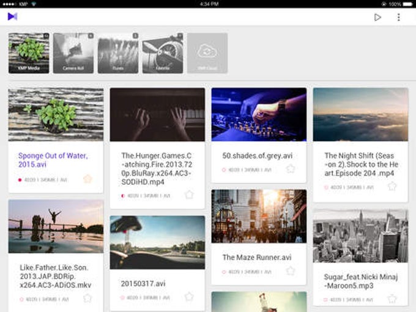This screenshot has width=416, height=312.
Task: Click the KMPlayer logo icon
Action: click(12, 17)
